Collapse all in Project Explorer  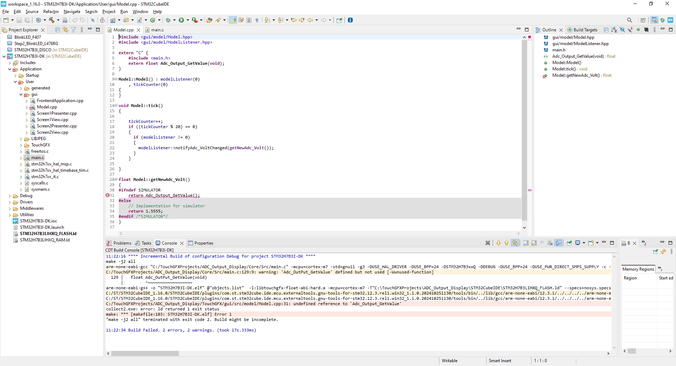[58, 30]
